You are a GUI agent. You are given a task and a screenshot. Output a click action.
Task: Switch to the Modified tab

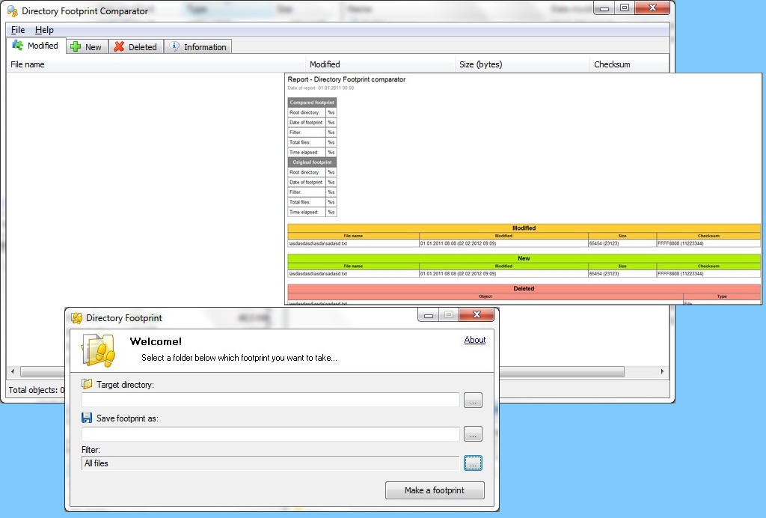[36, 46]
